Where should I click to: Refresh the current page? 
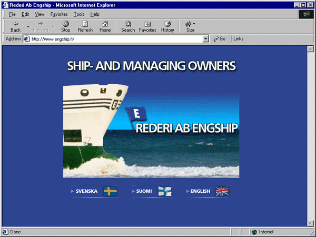click(x=85, y=26)
